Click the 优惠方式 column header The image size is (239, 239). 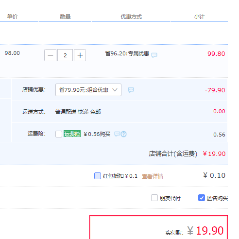point(131,17)
